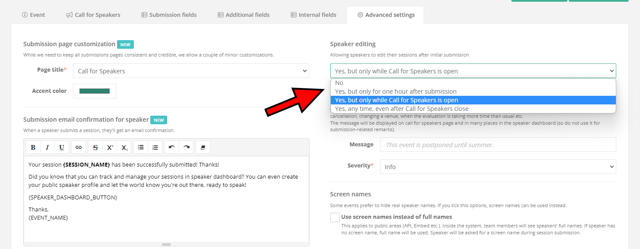This screenshot has height=249, width=640.
Task: Clear formatting with the eraser icon
Action: pos(203,148)
